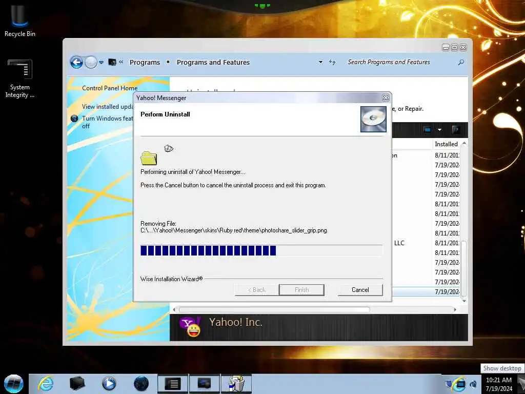Open the Recycle Bin desktop icon
This screenshot has width=525, height=394.
pos(19,20)
